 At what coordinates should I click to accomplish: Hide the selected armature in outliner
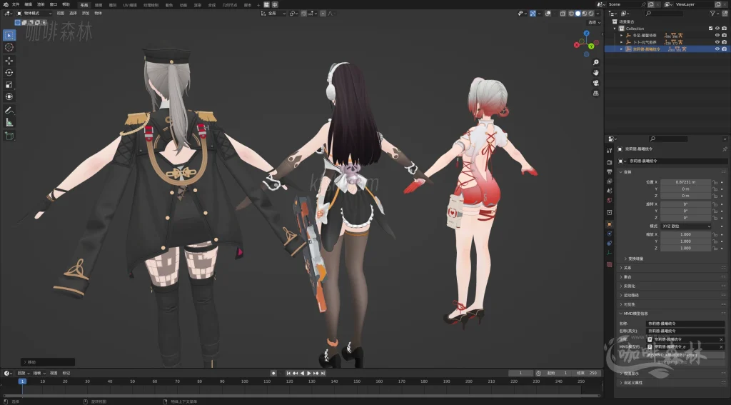[x=717, y=49]
